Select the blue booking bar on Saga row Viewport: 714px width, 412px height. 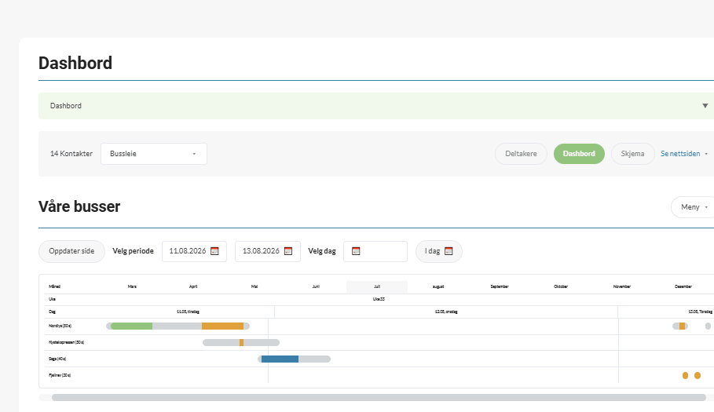point(280,359)
